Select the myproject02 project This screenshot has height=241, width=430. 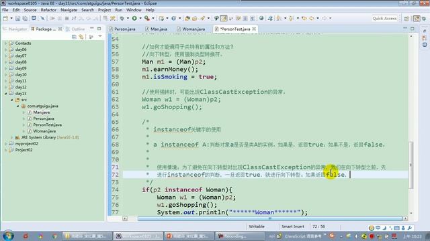pyautogui.click(x=27, y=144)
